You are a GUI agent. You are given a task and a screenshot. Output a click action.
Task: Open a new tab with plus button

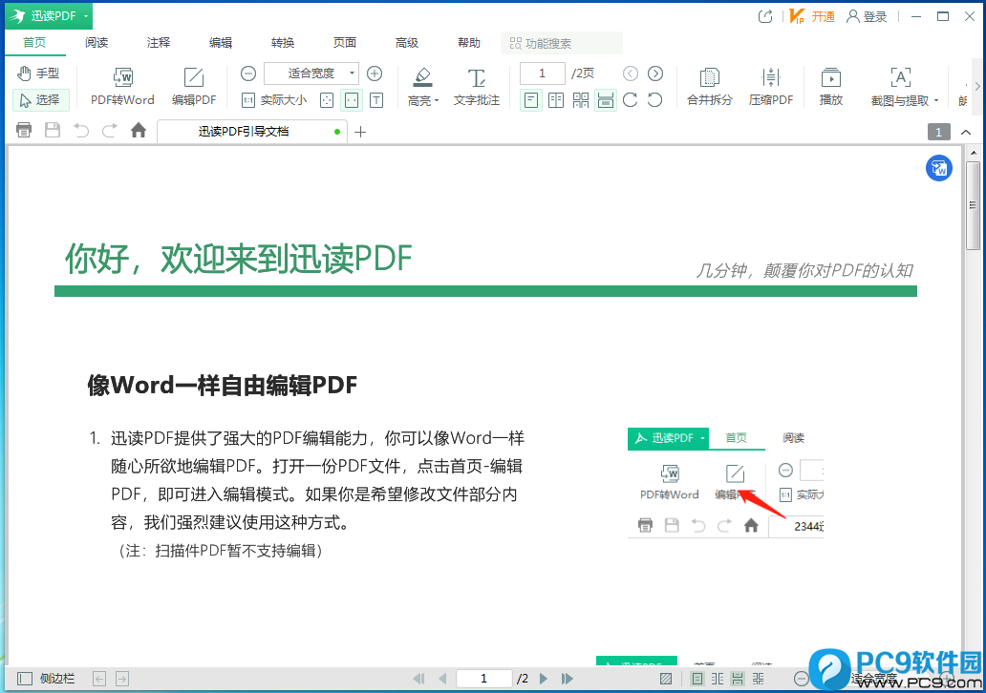(360, 132)
